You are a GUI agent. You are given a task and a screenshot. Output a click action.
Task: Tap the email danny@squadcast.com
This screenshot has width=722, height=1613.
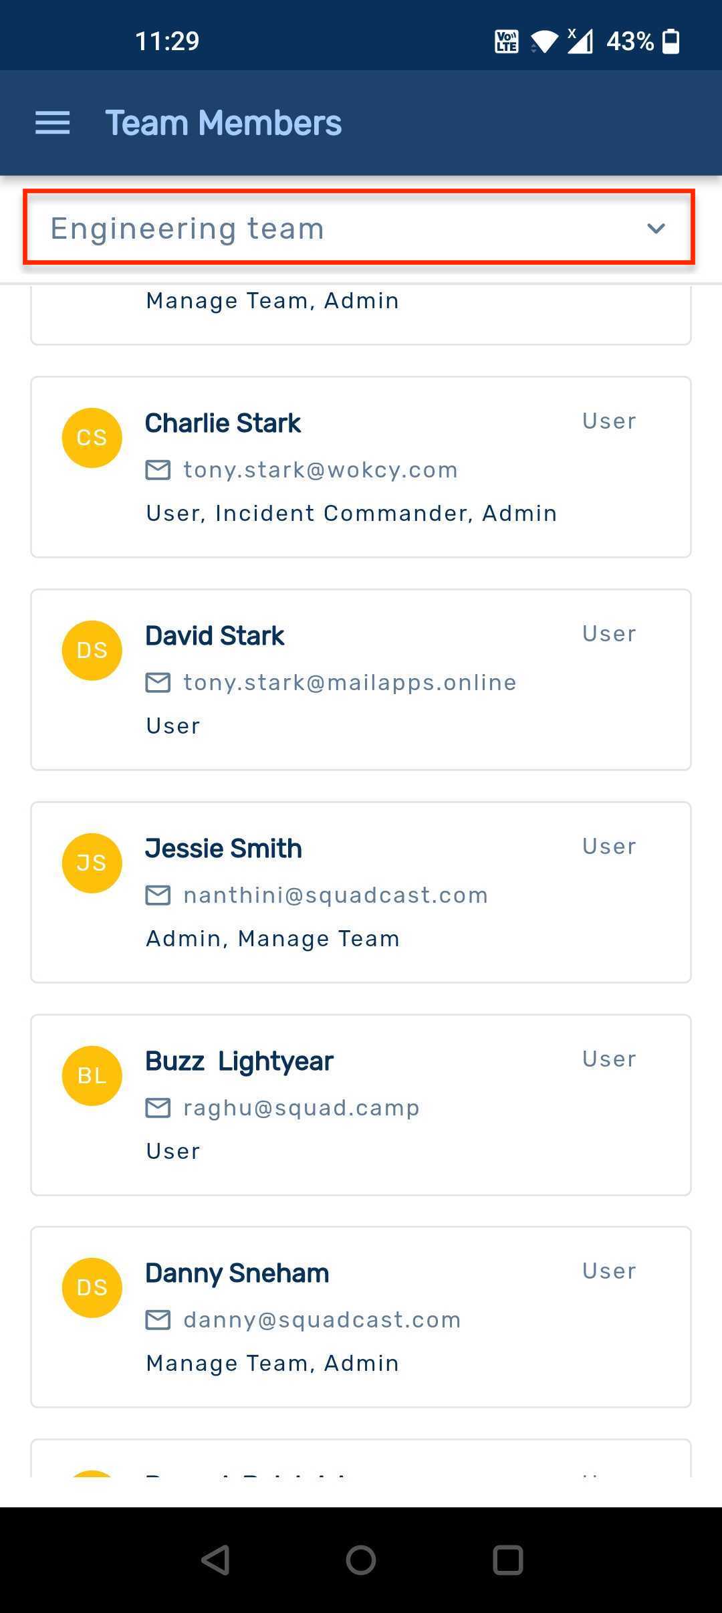pyautogui.click(x=322, y=1320)
